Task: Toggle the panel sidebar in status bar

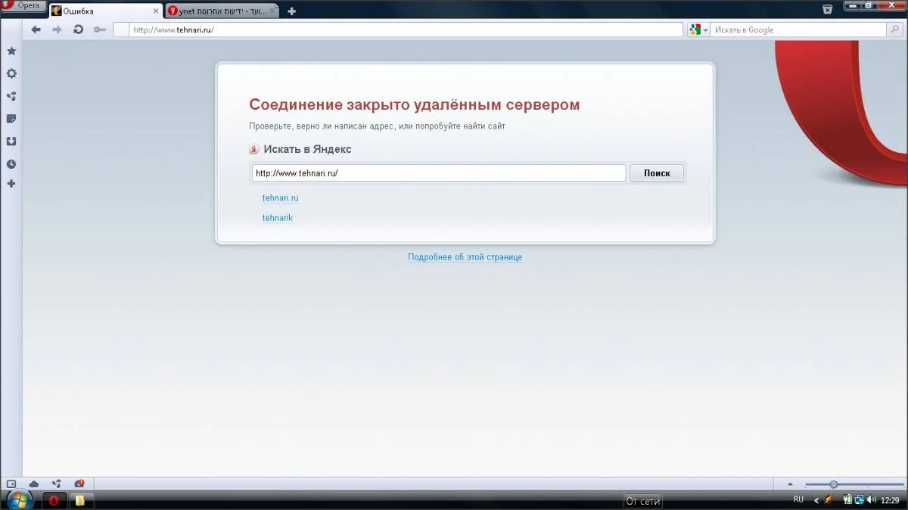Action: click(x=11, y=484)
